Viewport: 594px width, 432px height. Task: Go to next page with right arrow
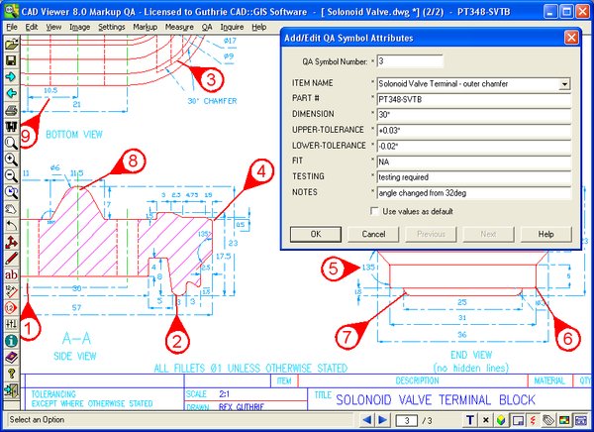(x=384, y=421)
